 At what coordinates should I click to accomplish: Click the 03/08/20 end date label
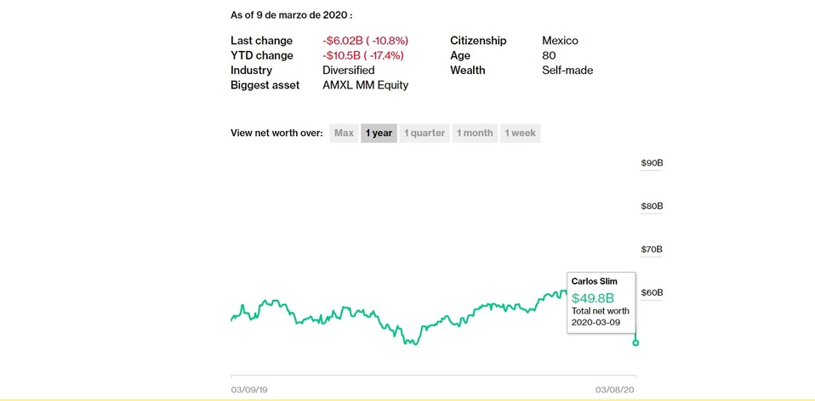617,389
